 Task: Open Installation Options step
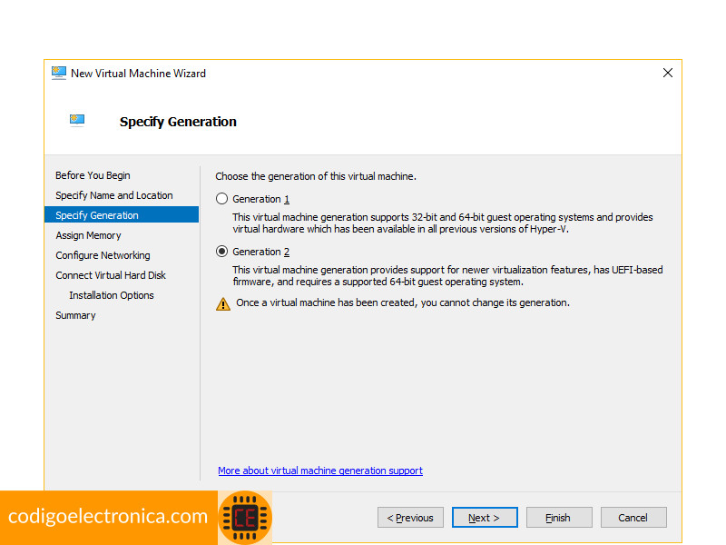point(111,295)
